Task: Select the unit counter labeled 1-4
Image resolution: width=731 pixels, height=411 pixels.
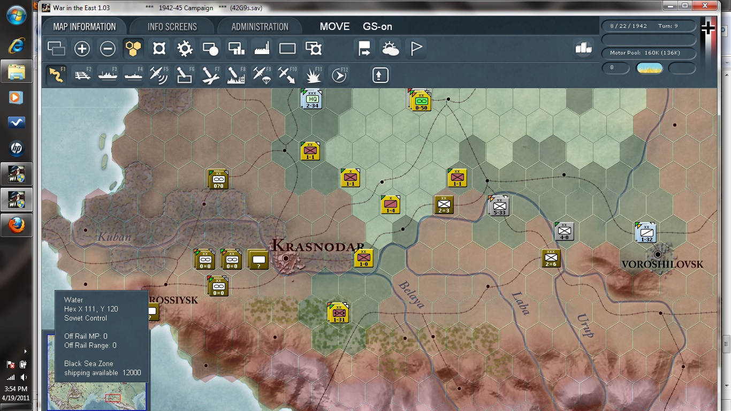Action: point(390,204)
